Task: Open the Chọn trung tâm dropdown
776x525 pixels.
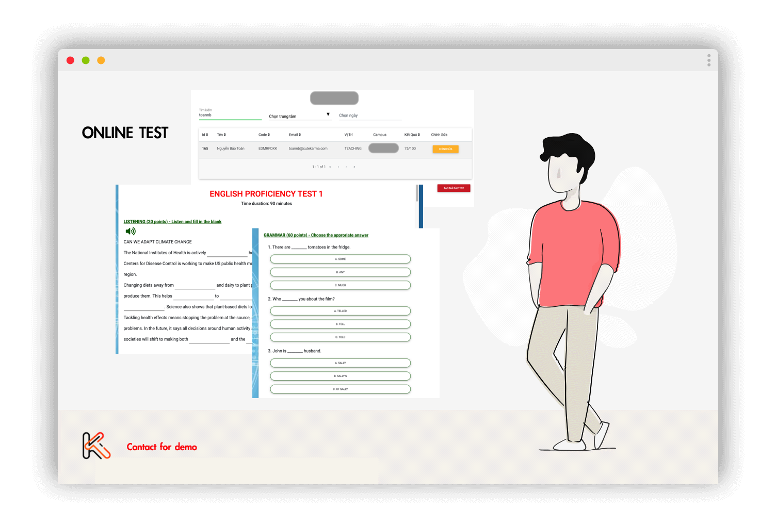Action: click(299, 116)
